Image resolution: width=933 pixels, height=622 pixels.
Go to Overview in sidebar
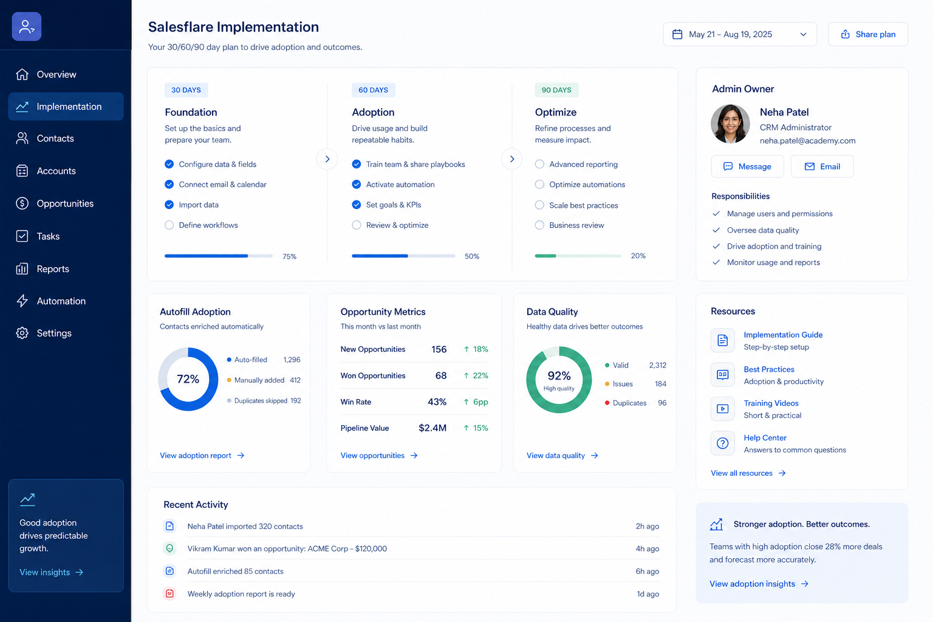66,74
